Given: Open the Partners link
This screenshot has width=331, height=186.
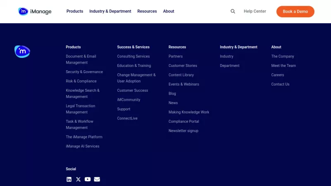Looking at the screenshot, I should (x=175, y=57).
